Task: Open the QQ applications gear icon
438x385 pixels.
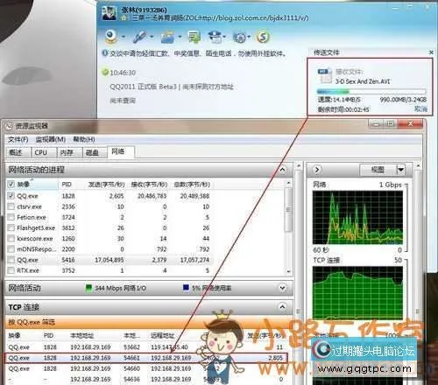Action: click(239, 37)
